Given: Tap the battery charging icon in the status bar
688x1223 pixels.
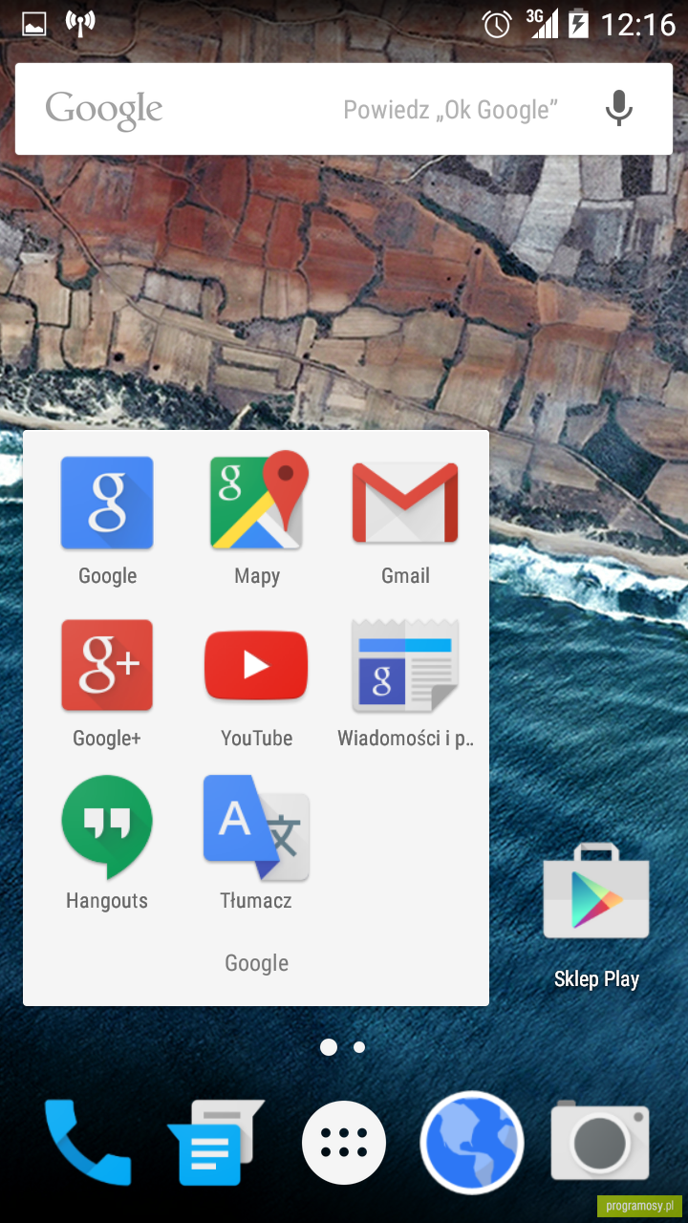Looking at the screenshot, I should tap(579, 24).
